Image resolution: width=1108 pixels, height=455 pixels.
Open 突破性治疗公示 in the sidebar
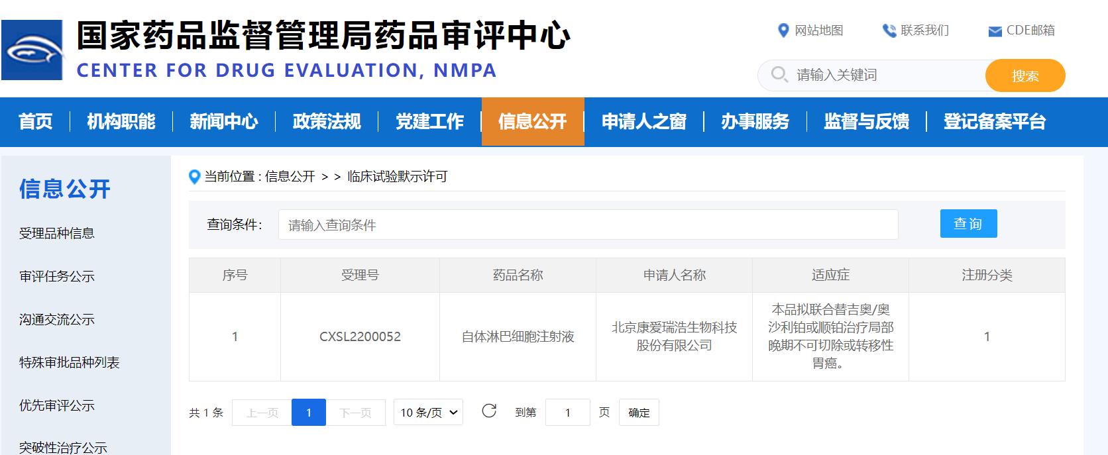[63, 448]
